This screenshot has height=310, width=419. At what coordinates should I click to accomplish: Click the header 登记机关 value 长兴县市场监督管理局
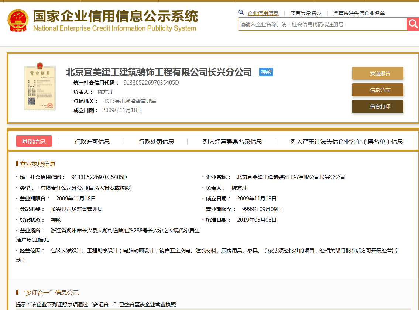130,101
